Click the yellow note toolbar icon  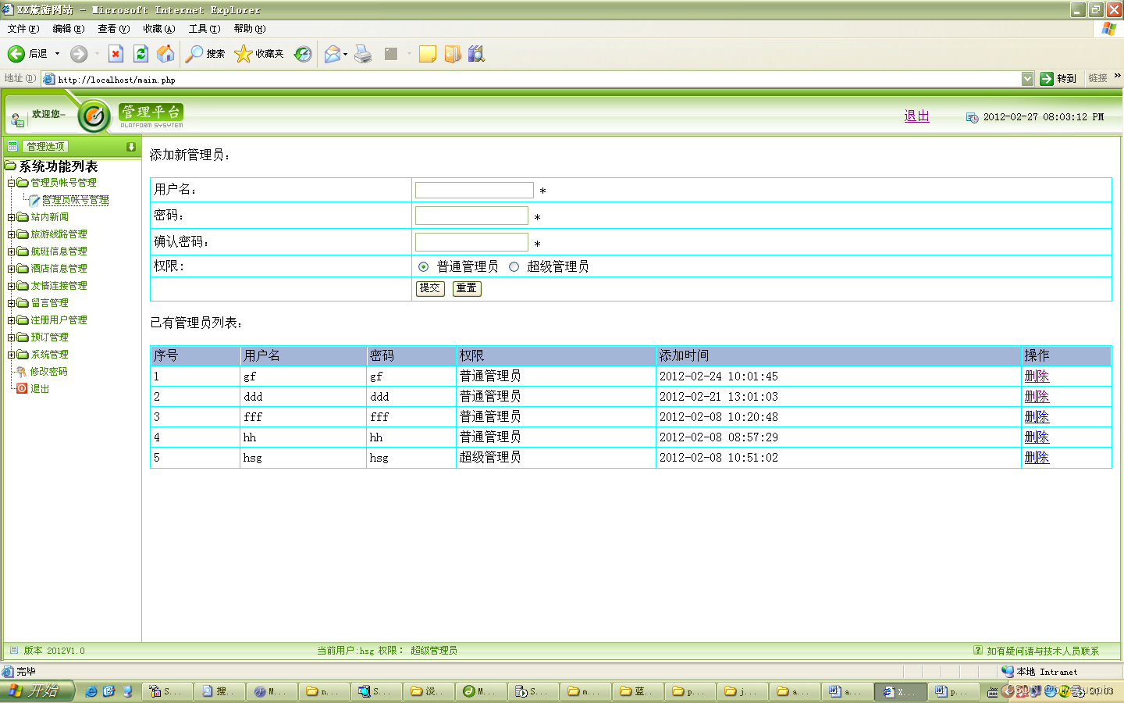point(428,54)
